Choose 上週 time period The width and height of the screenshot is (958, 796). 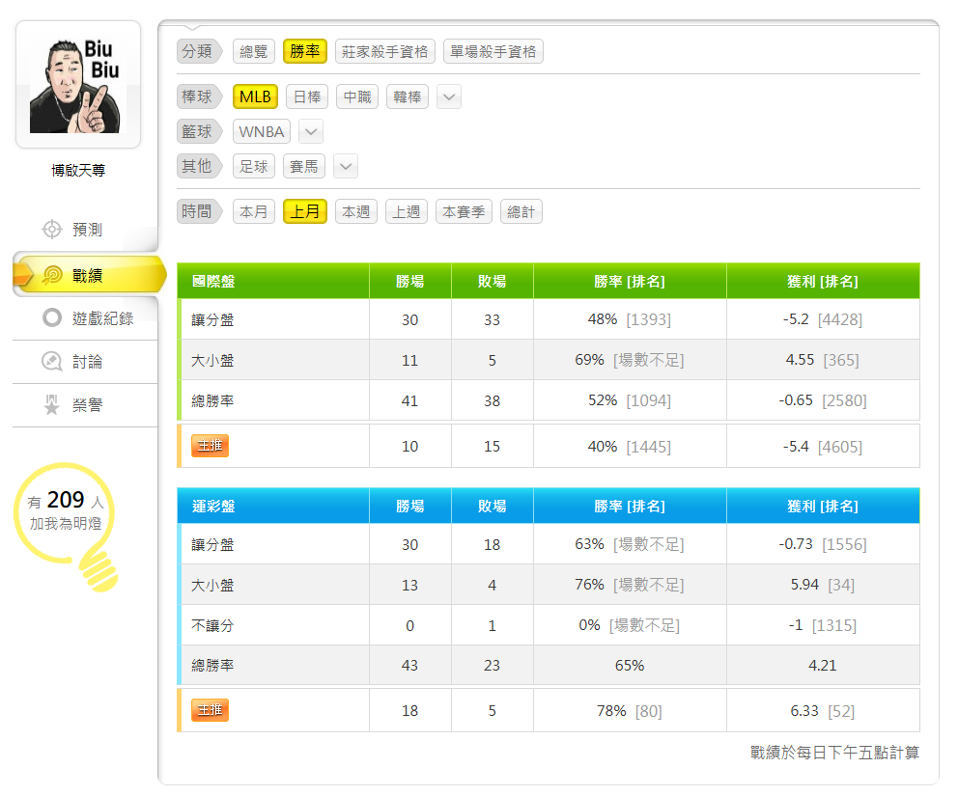tap(407, 212)
